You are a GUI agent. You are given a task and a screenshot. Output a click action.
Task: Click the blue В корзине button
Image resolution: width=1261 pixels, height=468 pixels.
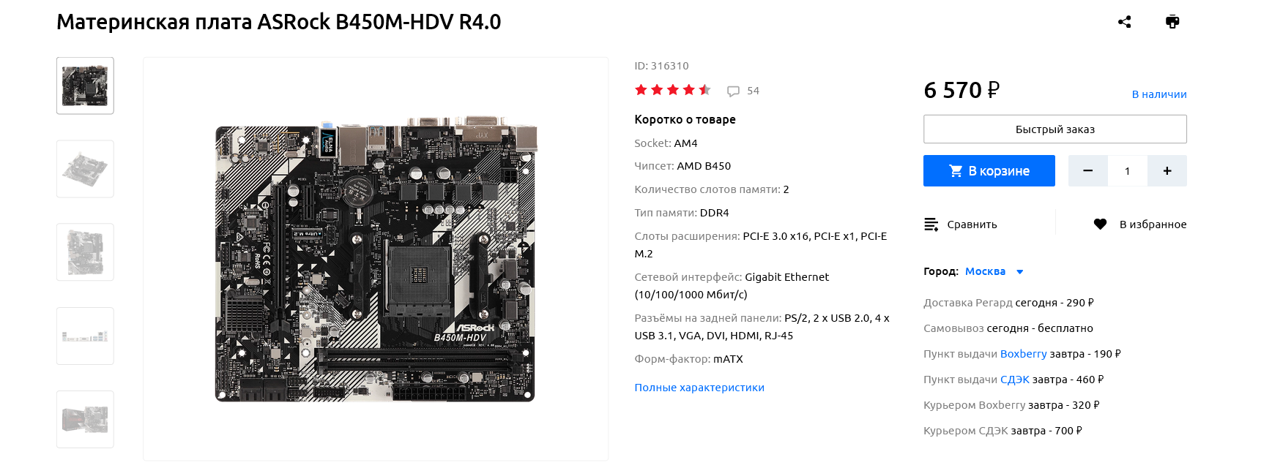click(x=989, y=171)
